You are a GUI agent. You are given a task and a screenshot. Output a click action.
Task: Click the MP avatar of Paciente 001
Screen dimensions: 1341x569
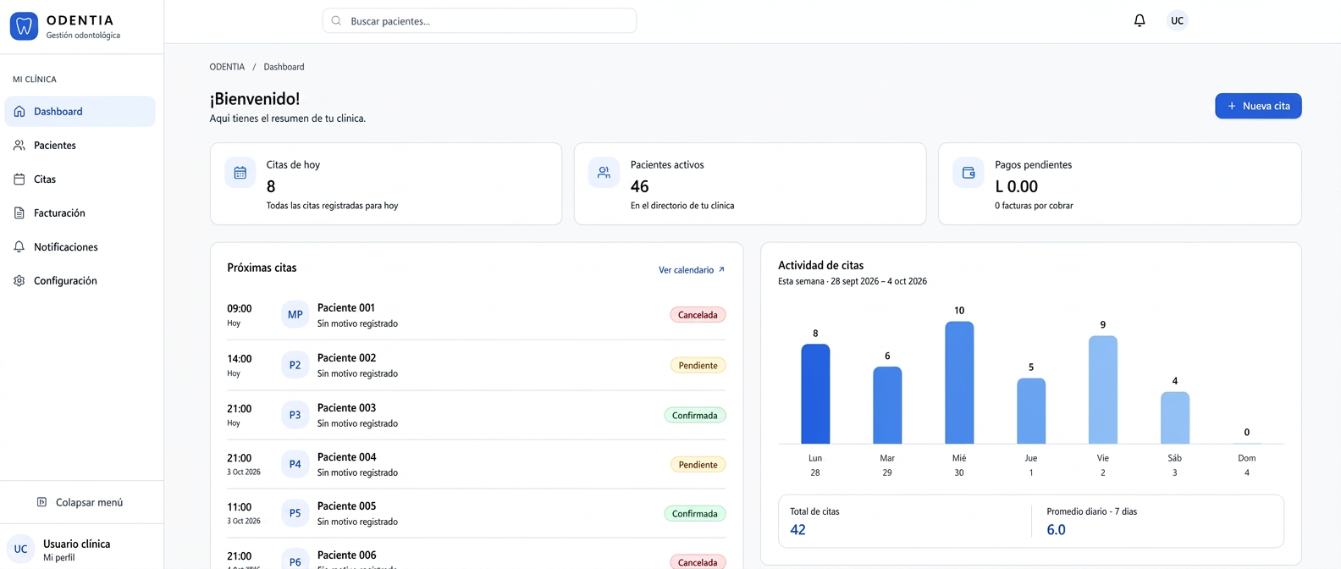[295, 314]
